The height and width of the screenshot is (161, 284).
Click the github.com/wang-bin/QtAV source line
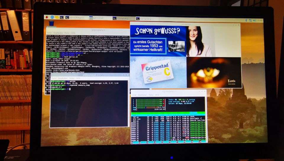(65, 72)
